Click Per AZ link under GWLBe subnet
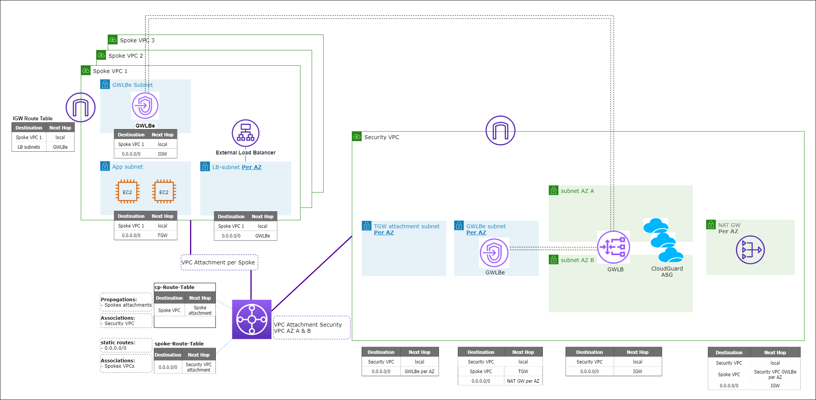This screenshot has height=400, width=816. click(476, 232)
